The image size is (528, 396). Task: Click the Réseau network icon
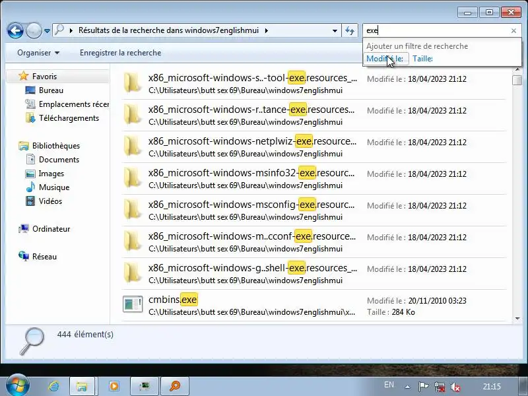click(x=24, y=256)
